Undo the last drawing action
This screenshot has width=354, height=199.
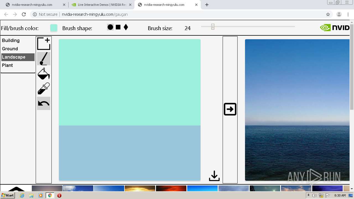tap(44, 103)
